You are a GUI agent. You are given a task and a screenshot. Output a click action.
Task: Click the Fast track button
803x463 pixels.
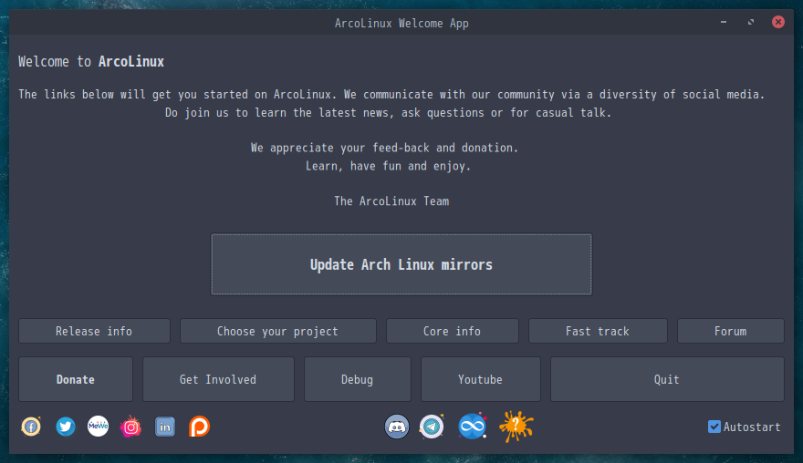pos(598,331)
